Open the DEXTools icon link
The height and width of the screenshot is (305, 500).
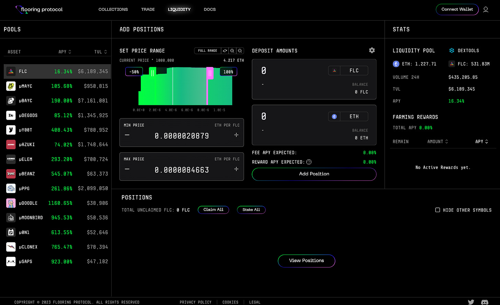(x=452, y=50)
